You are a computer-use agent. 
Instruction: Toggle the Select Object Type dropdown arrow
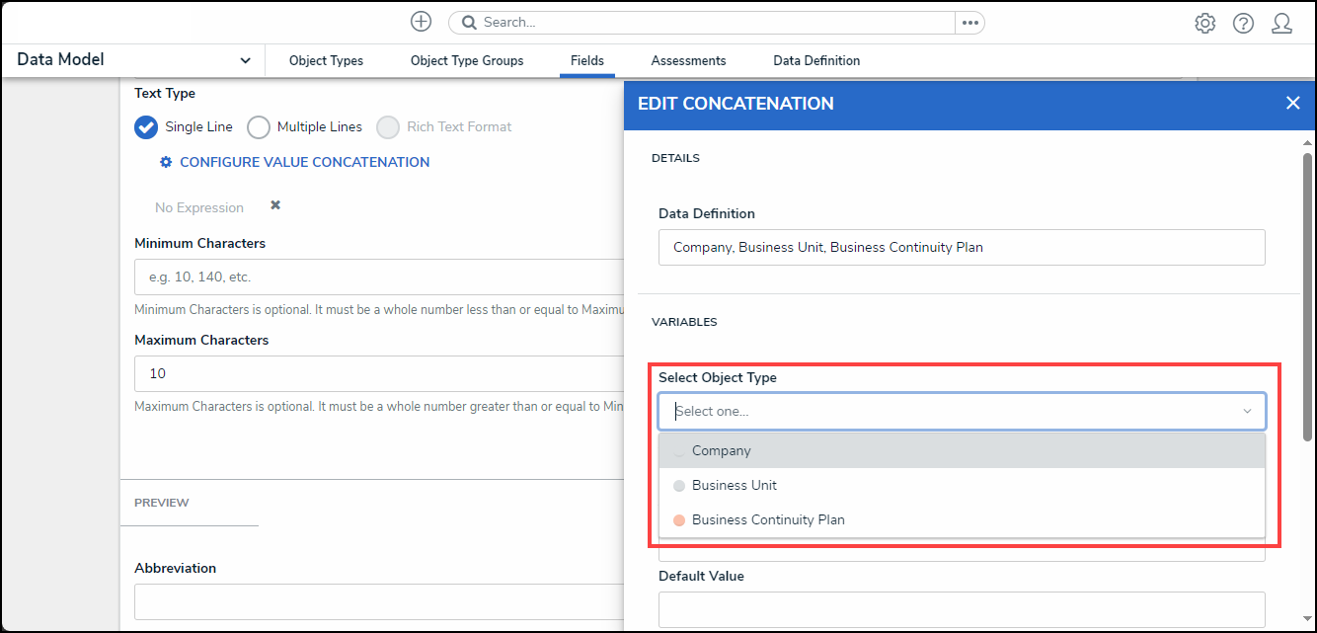(1247, 412)
